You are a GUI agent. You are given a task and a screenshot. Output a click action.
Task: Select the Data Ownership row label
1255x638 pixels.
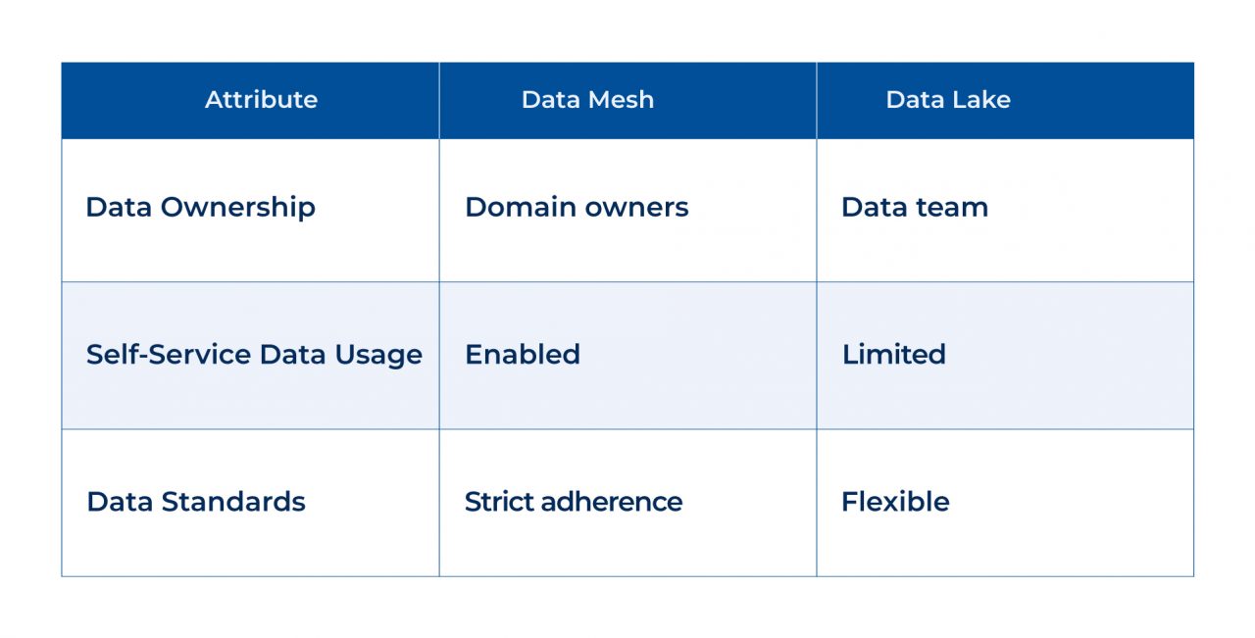200,208
